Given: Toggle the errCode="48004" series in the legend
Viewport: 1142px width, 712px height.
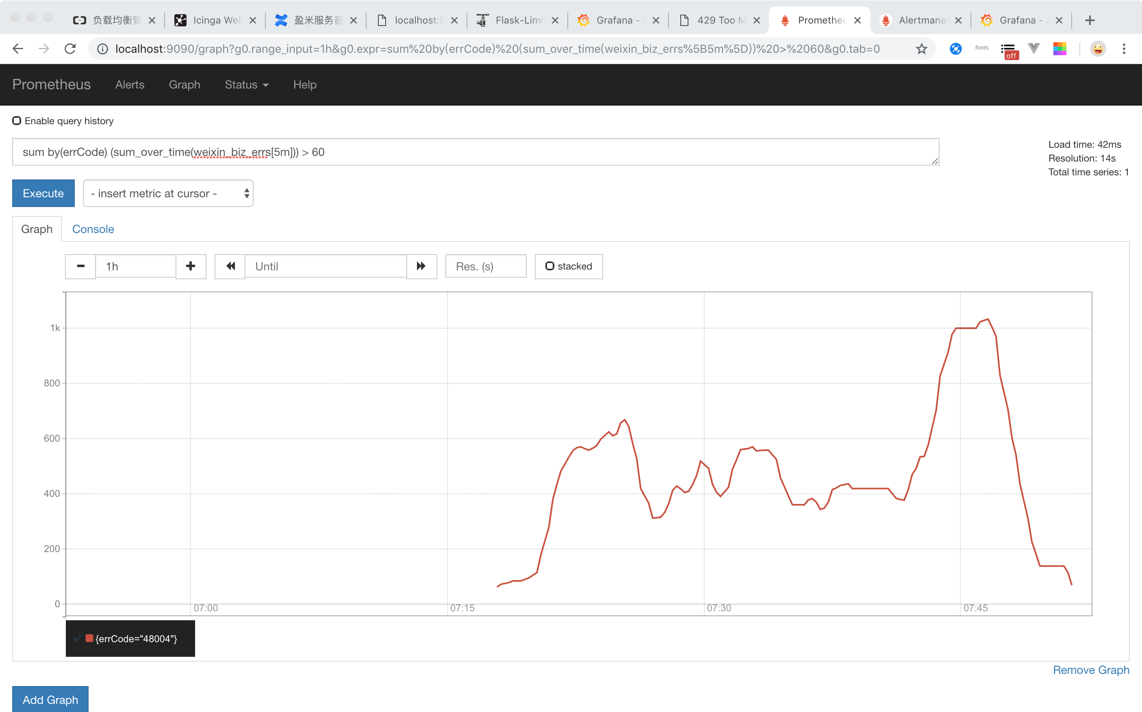Looking at the screenshot, I should pos(136,639).
